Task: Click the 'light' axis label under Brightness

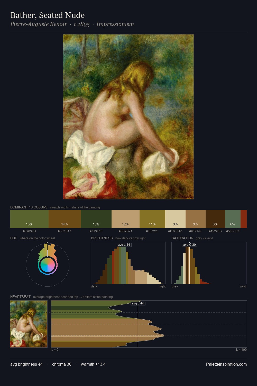Action: click(162, 286)
